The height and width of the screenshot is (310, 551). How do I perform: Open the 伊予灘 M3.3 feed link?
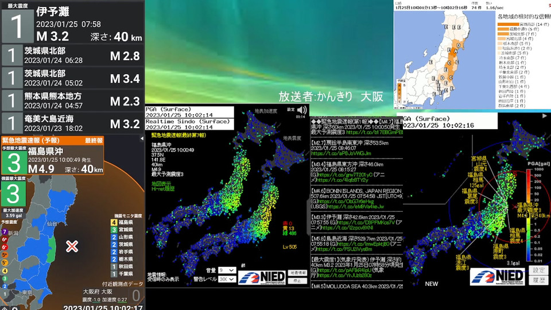[x=366, y=223]
